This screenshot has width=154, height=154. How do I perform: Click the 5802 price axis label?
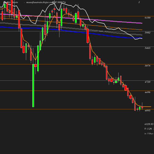pyautogui.click(x=148, y=33)
